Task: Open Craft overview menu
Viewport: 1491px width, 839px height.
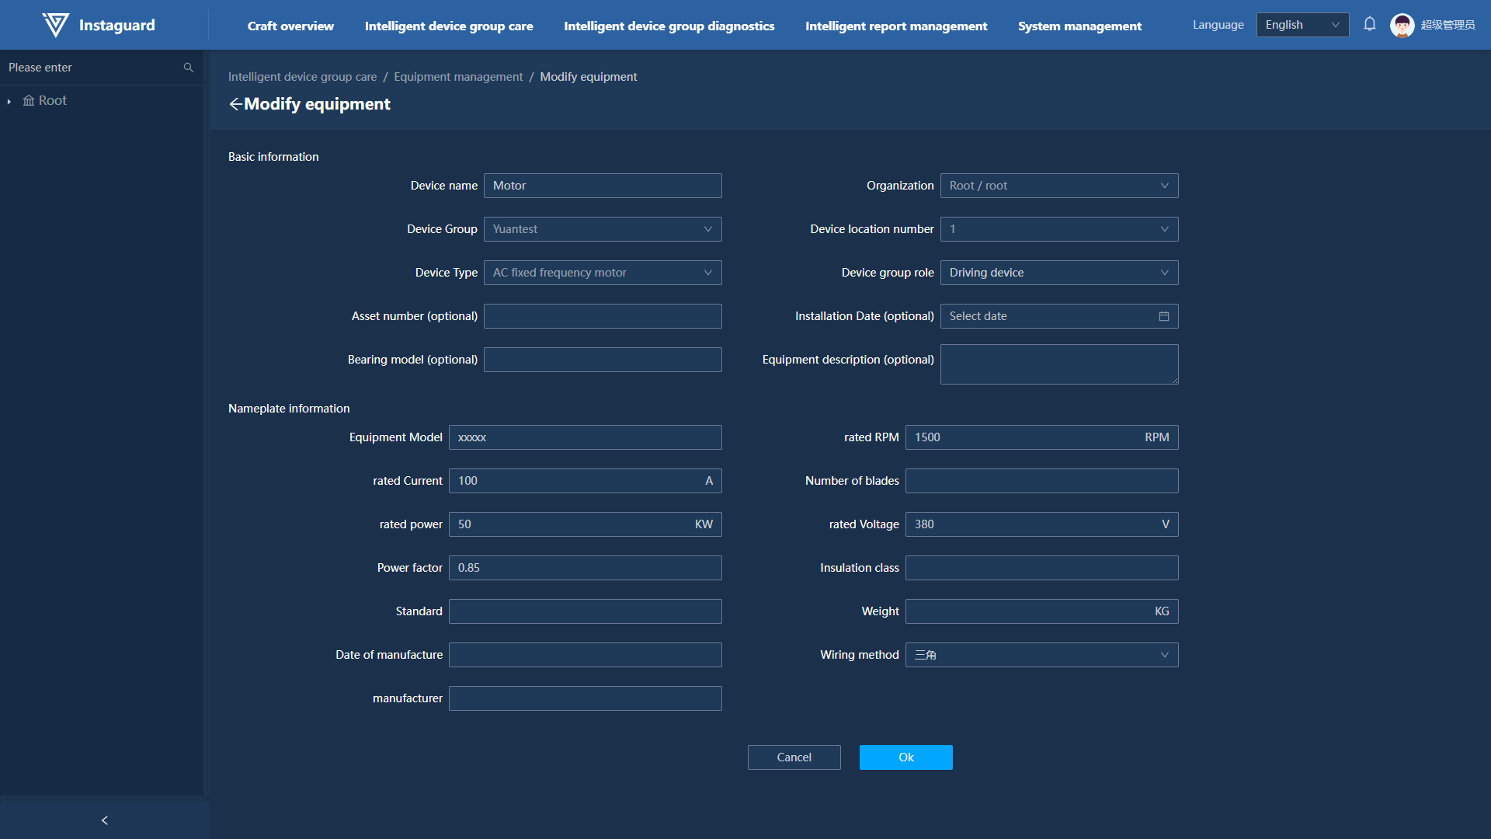Action: click(290, 26)
